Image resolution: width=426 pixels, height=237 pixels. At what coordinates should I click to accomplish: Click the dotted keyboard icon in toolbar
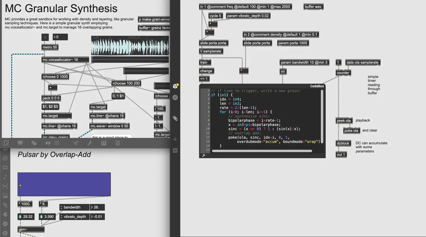point(118,143)
